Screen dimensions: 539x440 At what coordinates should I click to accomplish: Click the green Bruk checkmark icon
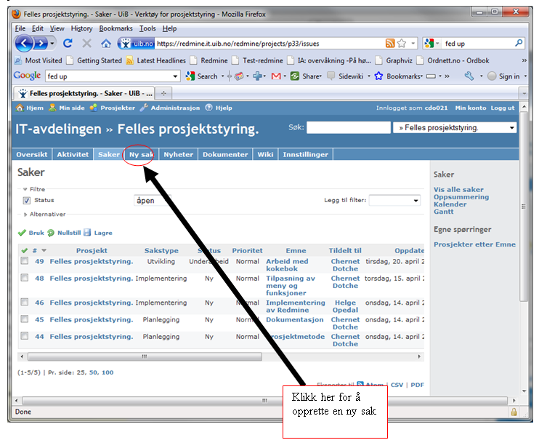point(22,233)
